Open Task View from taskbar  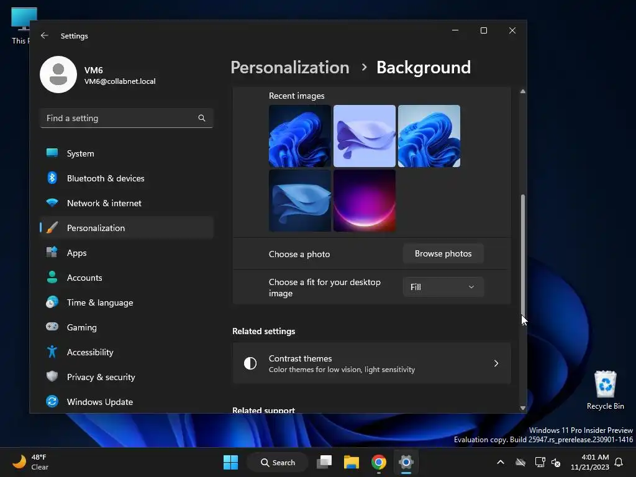324,462
